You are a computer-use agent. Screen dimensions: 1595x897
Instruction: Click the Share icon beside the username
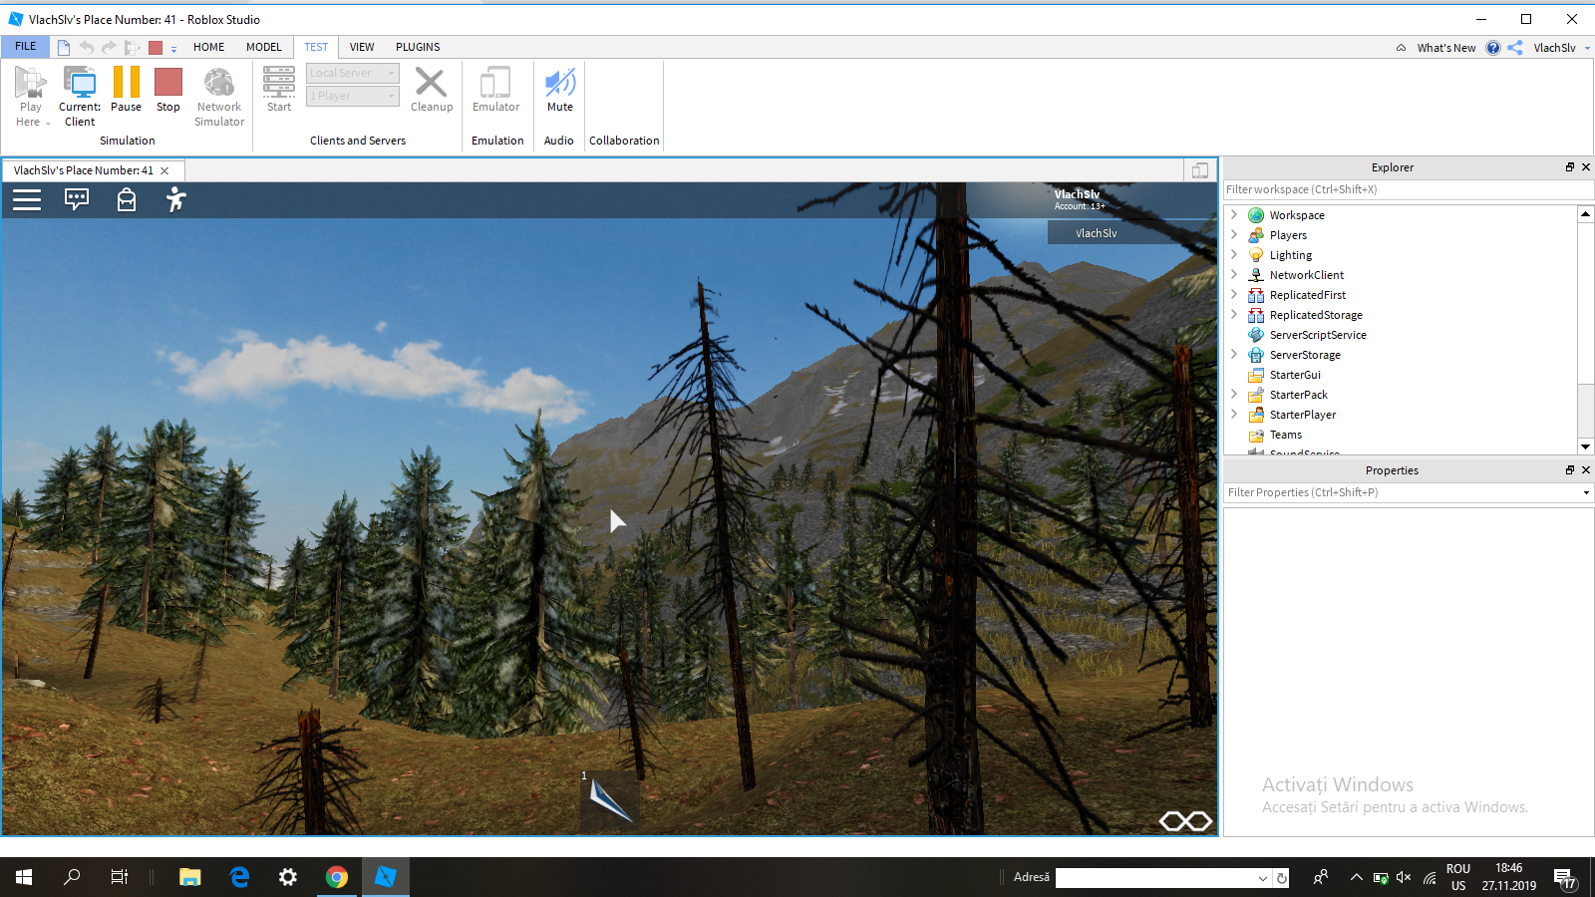click(x=1515, y=48)
